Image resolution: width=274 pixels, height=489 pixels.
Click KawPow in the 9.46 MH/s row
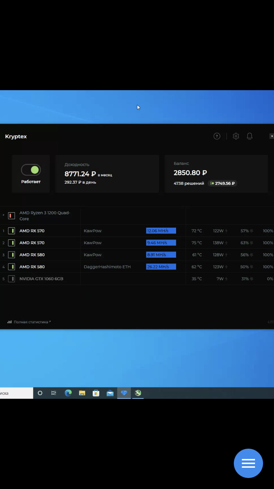(x=92, y=243)
